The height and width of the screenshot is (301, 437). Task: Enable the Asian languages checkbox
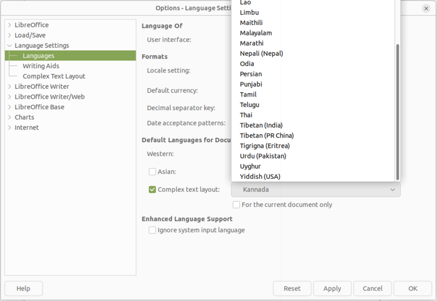152,172
